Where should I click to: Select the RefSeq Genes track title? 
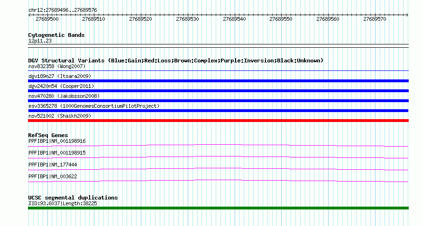click(x=48, y=135)
